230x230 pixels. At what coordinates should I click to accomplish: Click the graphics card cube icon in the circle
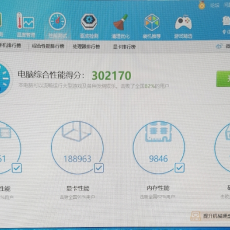pos(76,131)
